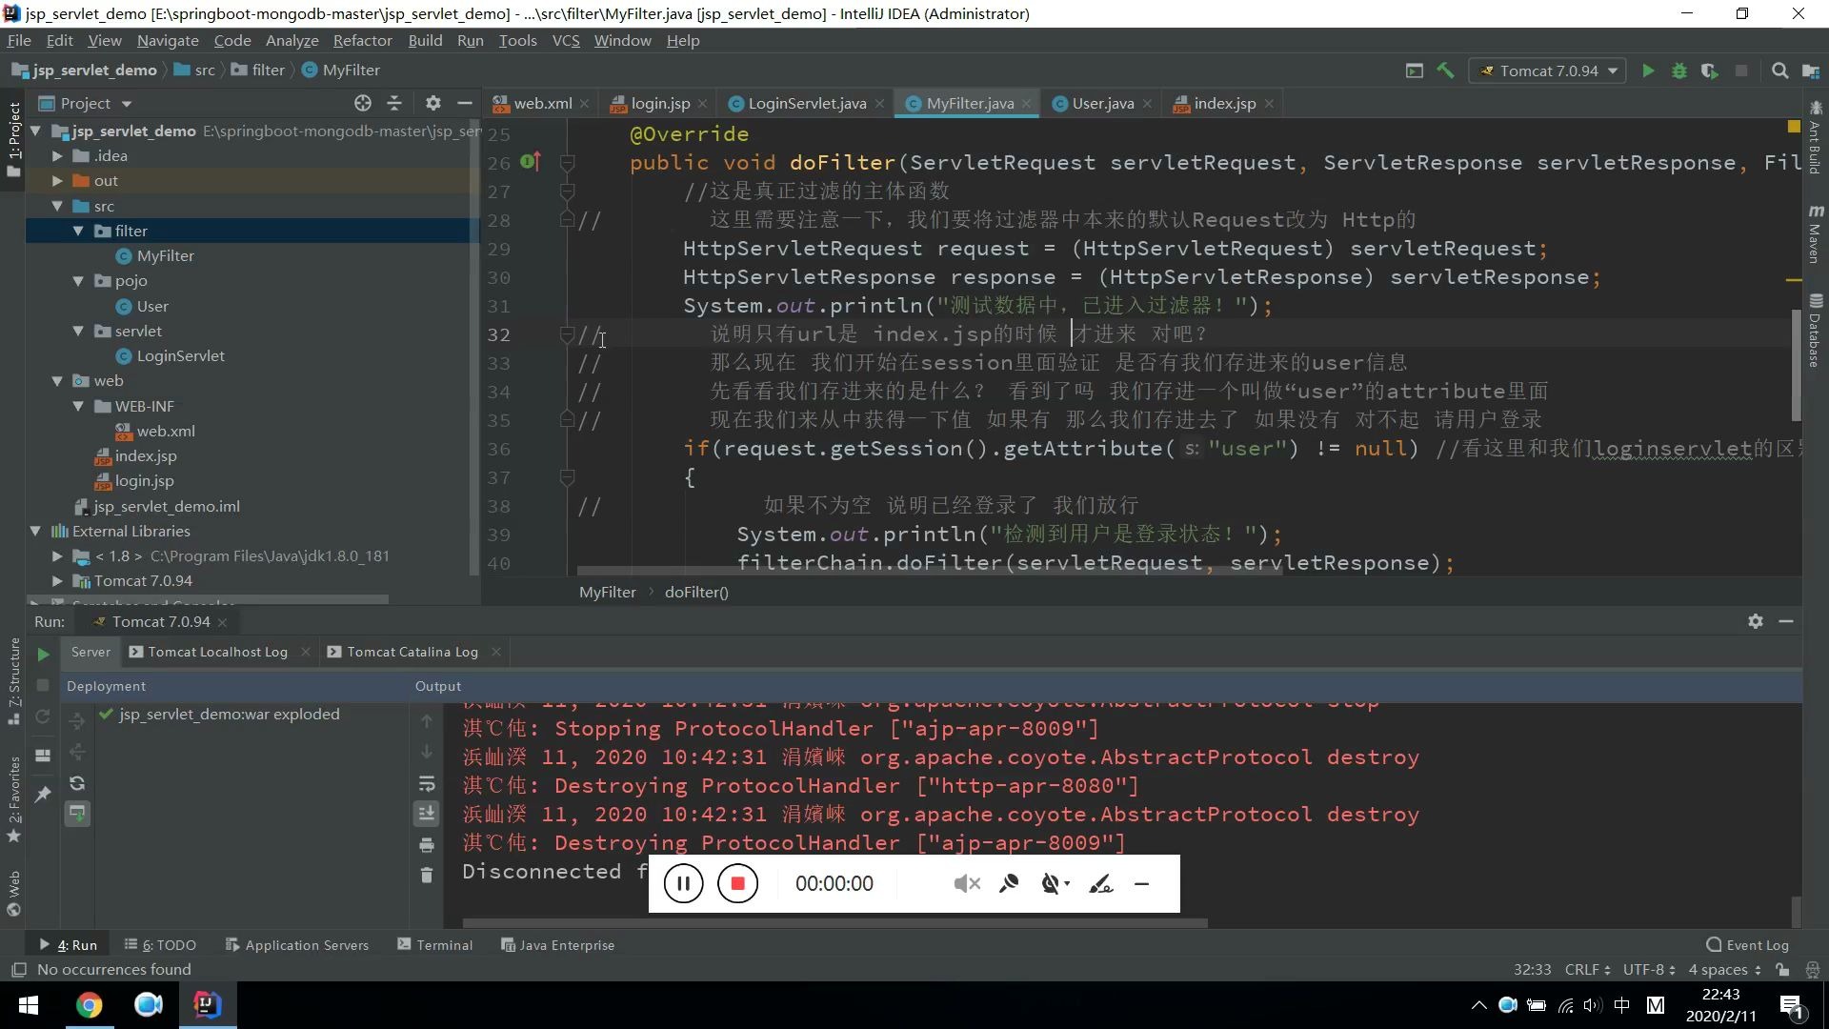The width and height of the screenshot is (1829, 1029).
Task: Collapse the src folder in tree
Action: [57, 206]
